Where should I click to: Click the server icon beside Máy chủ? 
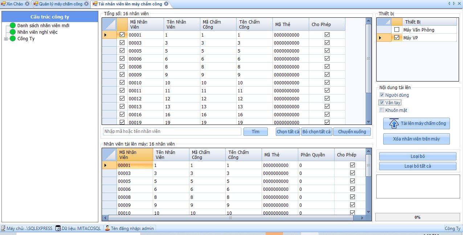coord(3,228)
